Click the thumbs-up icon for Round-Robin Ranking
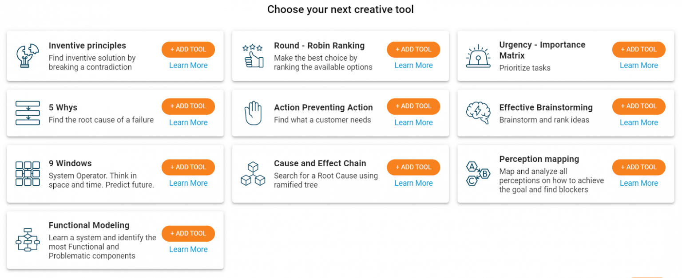Screen dimensions: 682x278 click(253, 55)
